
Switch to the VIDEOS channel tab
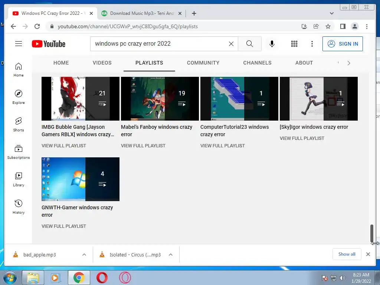click(102, 63)
